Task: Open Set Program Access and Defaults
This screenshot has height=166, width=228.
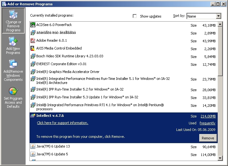Action: click(x=13, y=97)
